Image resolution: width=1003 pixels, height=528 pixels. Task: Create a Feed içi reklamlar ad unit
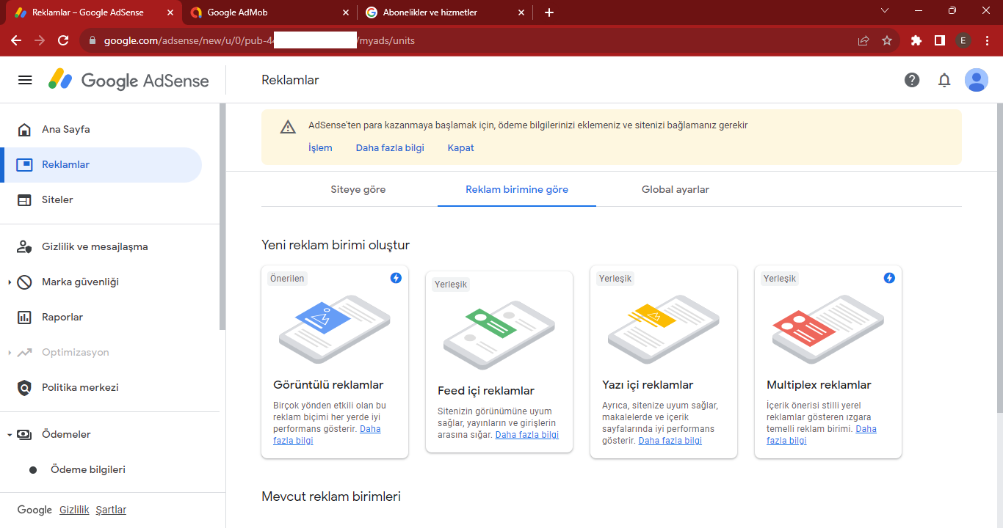pyautogui.click(x=499, y=362)
